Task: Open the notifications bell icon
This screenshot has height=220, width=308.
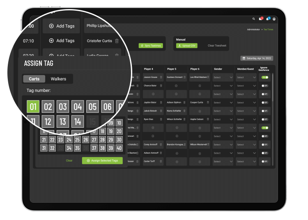Action: (x=267, y=19)
